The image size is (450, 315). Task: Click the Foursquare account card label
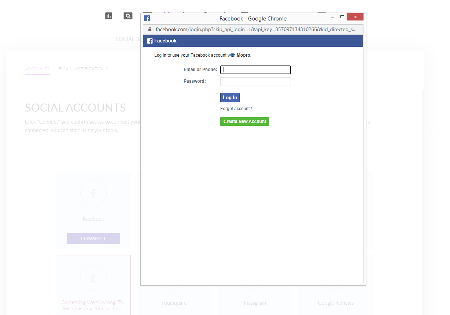[x=174, y=303]
